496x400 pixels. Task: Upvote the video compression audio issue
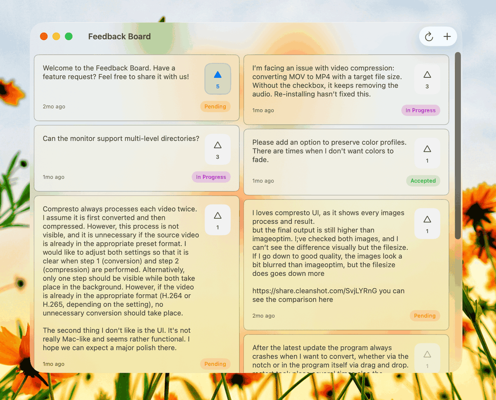point(427,79)
